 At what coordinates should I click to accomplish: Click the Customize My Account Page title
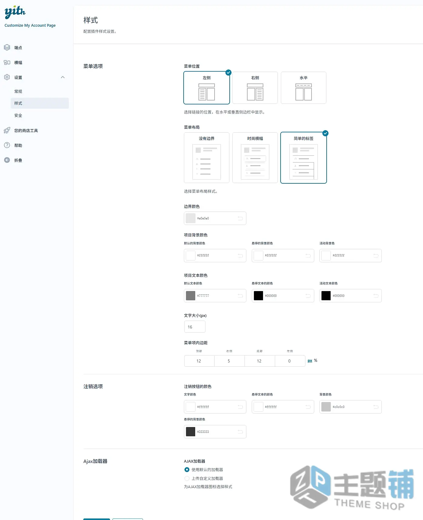coord(30,25)
